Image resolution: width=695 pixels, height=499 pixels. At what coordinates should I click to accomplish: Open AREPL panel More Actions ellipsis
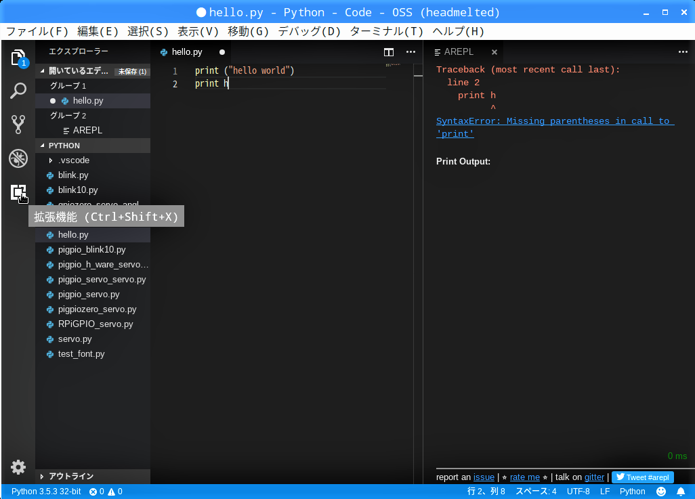coord(683,52)
